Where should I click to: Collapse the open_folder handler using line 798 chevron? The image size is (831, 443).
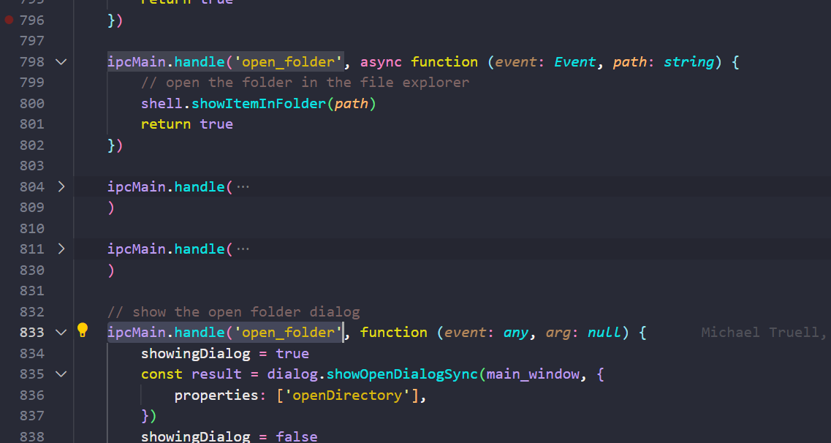coord(61,61)
